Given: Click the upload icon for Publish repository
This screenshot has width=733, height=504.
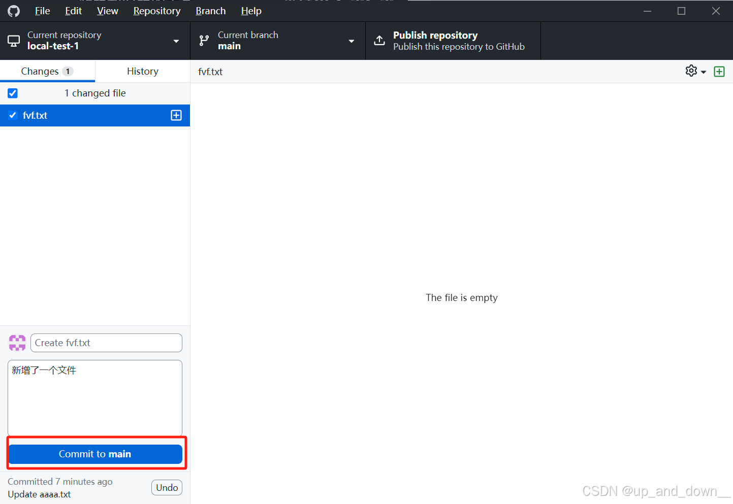Looking at the screenshot, I should [379, 41].
